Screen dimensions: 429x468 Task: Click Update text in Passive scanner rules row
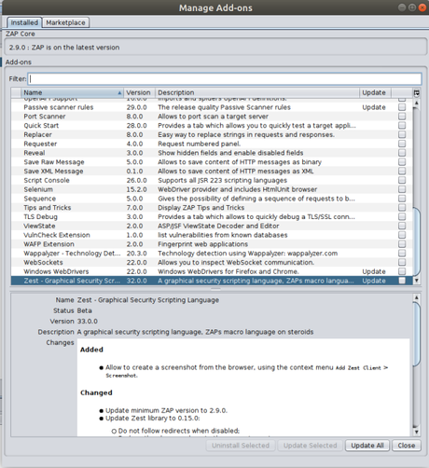(374, 107)
